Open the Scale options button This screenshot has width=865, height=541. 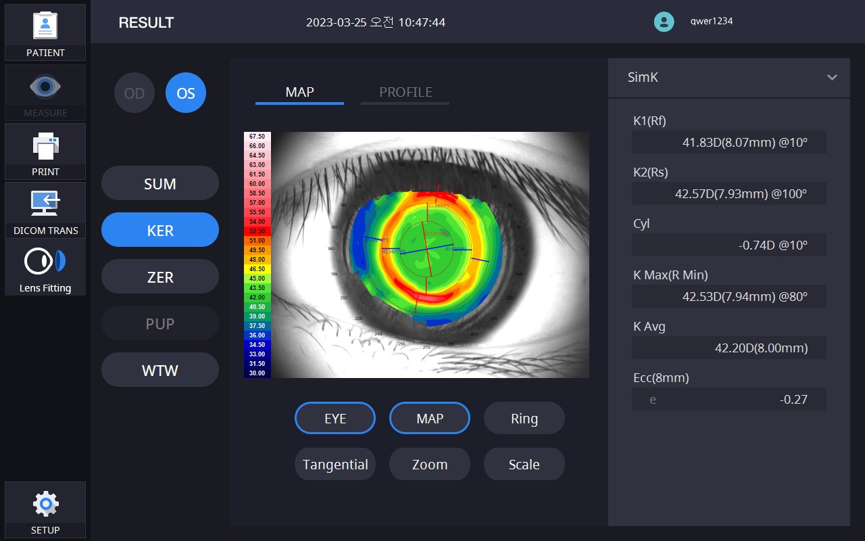(x=524, y=465)
